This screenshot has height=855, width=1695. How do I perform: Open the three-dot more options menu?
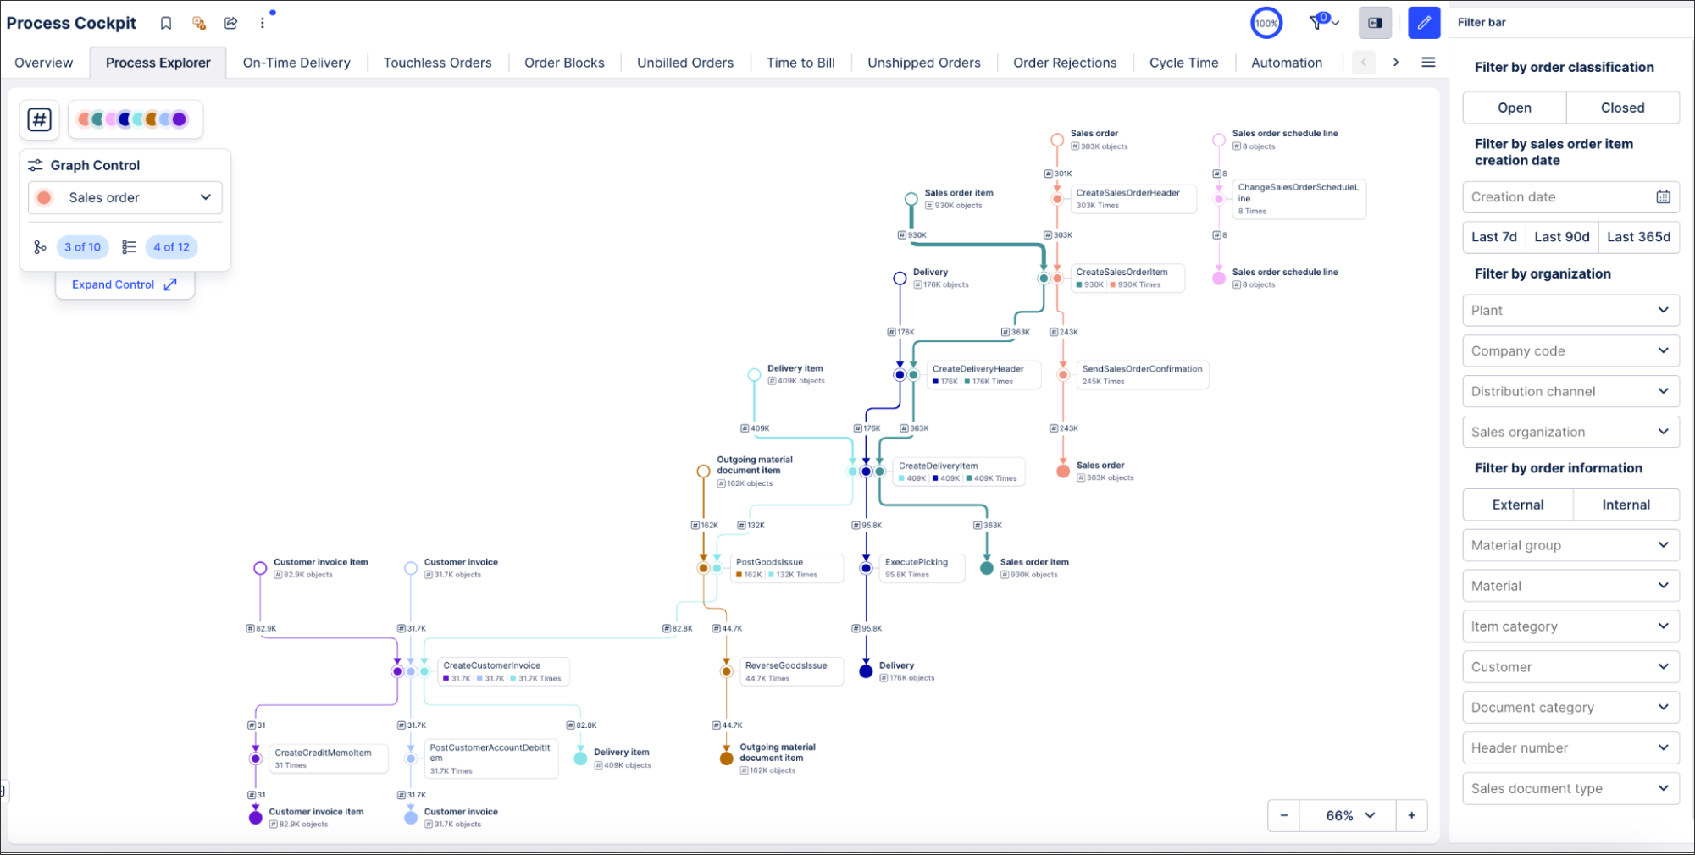pos(263,23)
